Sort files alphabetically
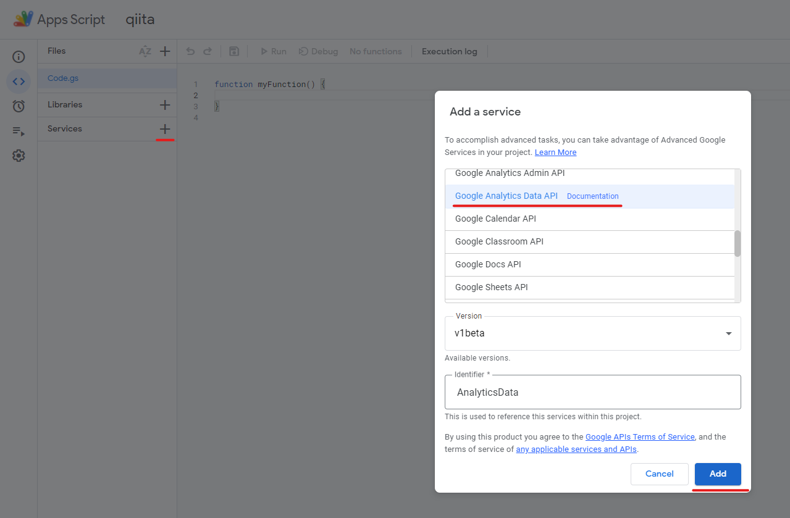This screenshot has height=518, width=790. [145, 51]
